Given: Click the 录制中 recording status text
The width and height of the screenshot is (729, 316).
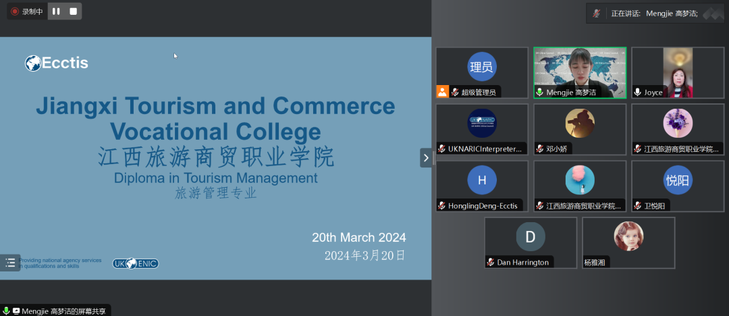Looking at the screenshot, I should tap(32, 11).
